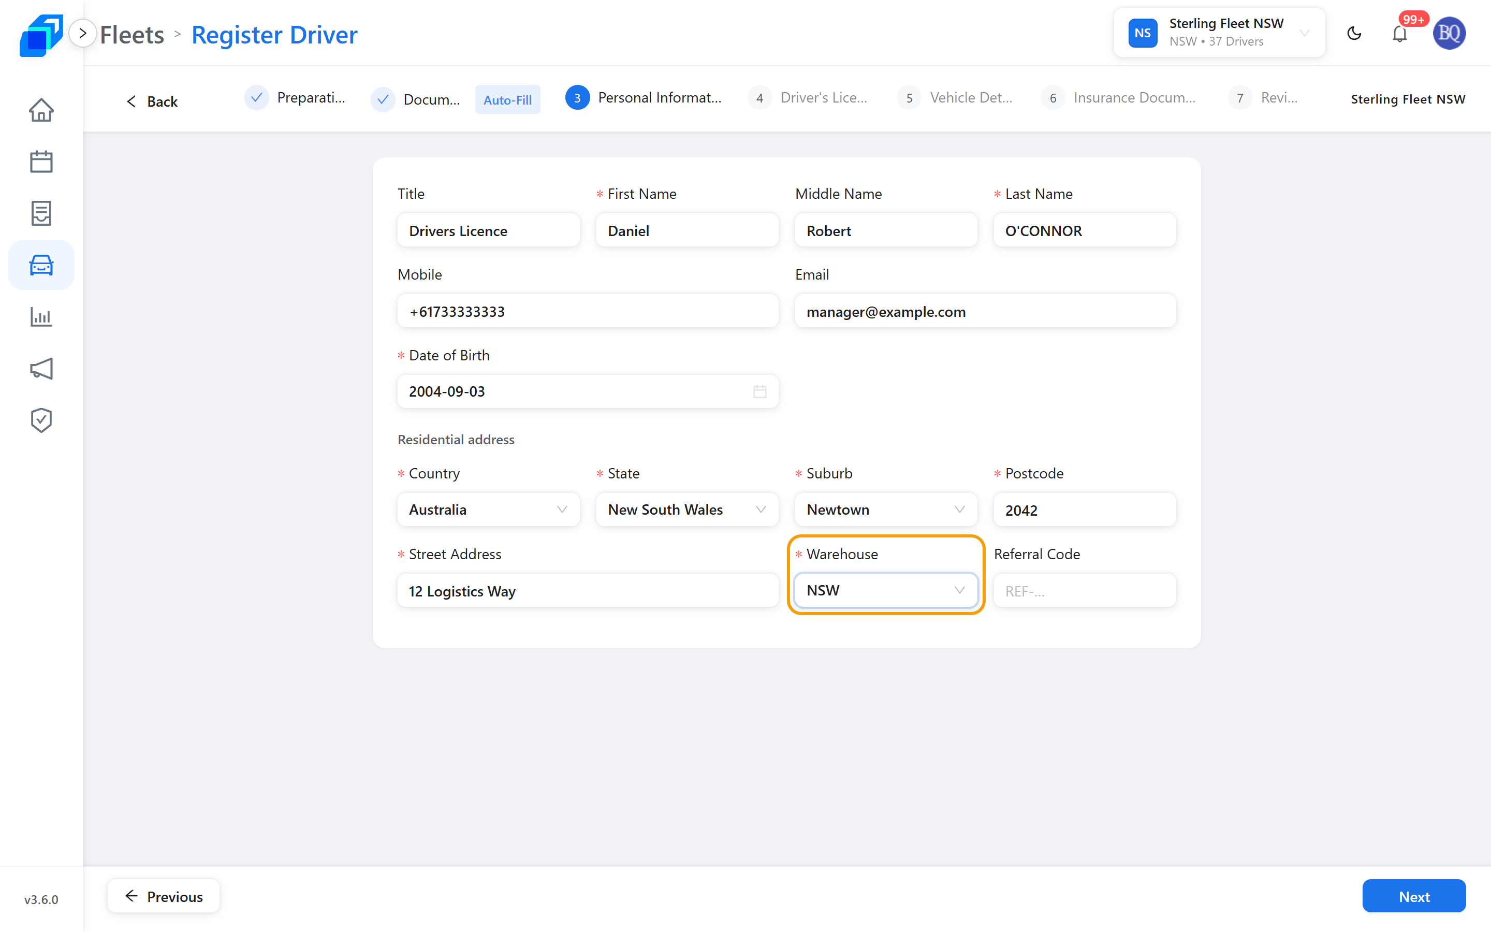
Task: Click the app logo
Action: [41, 35]
